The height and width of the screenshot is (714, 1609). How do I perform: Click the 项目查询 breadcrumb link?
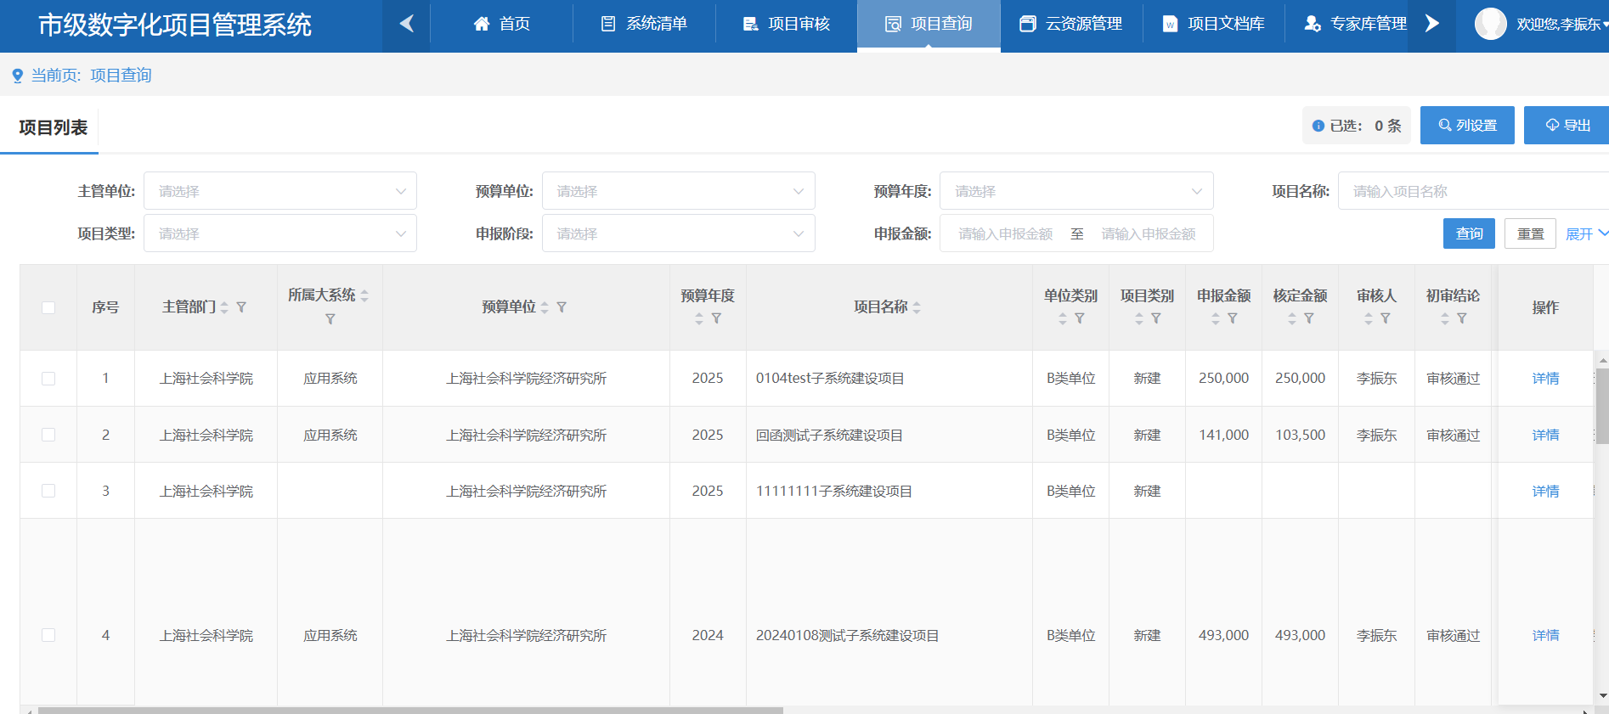point(121,76)
